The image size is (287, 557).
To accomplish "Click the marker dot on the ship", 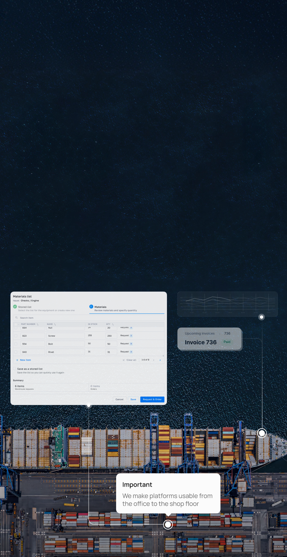I will pos(262,433).
